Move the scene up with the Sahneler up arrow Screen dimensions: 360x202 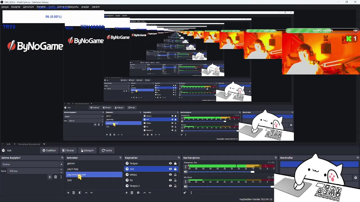coord(86,193)
